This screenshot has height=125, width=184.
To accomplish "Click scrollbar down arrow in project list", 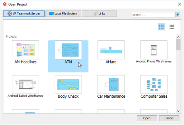I will pyautogui.click(x=178, y=111).
